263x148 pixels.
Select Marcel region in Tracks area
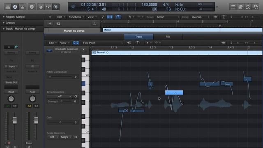(x=182, y=30)
